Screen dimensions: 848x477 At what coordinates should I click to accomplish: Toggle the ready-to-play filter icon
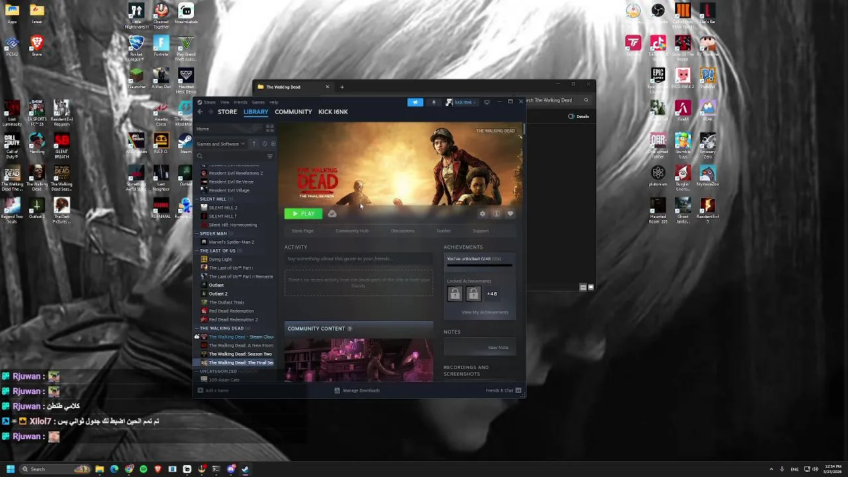point(273,144)
